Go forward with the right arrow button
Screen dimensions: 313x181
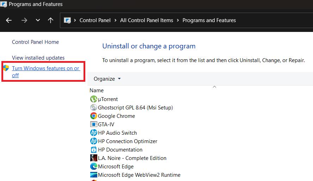24,20
